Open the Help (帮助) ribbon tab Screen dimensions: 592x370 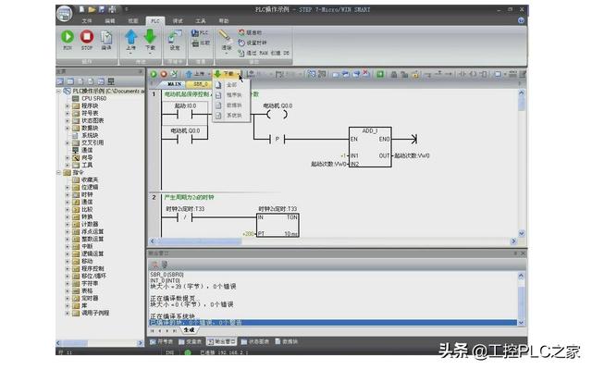(x=224, y=21)
